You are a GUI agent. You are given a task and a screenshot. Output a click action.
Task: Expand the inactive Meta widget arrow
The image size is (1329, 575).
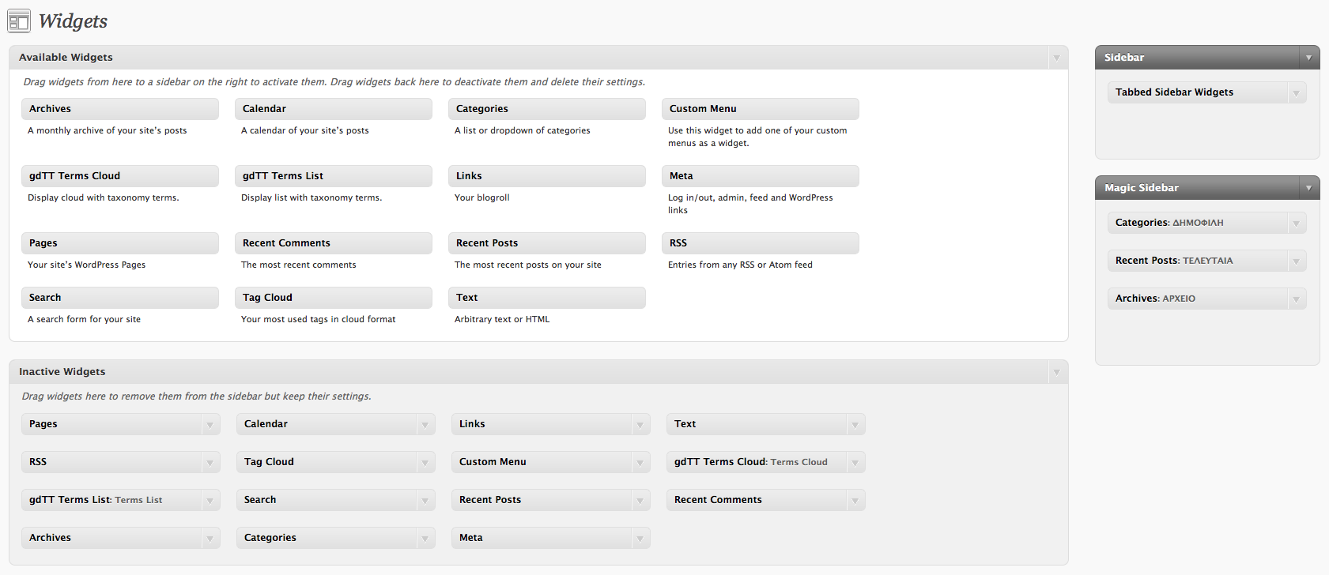640,539
